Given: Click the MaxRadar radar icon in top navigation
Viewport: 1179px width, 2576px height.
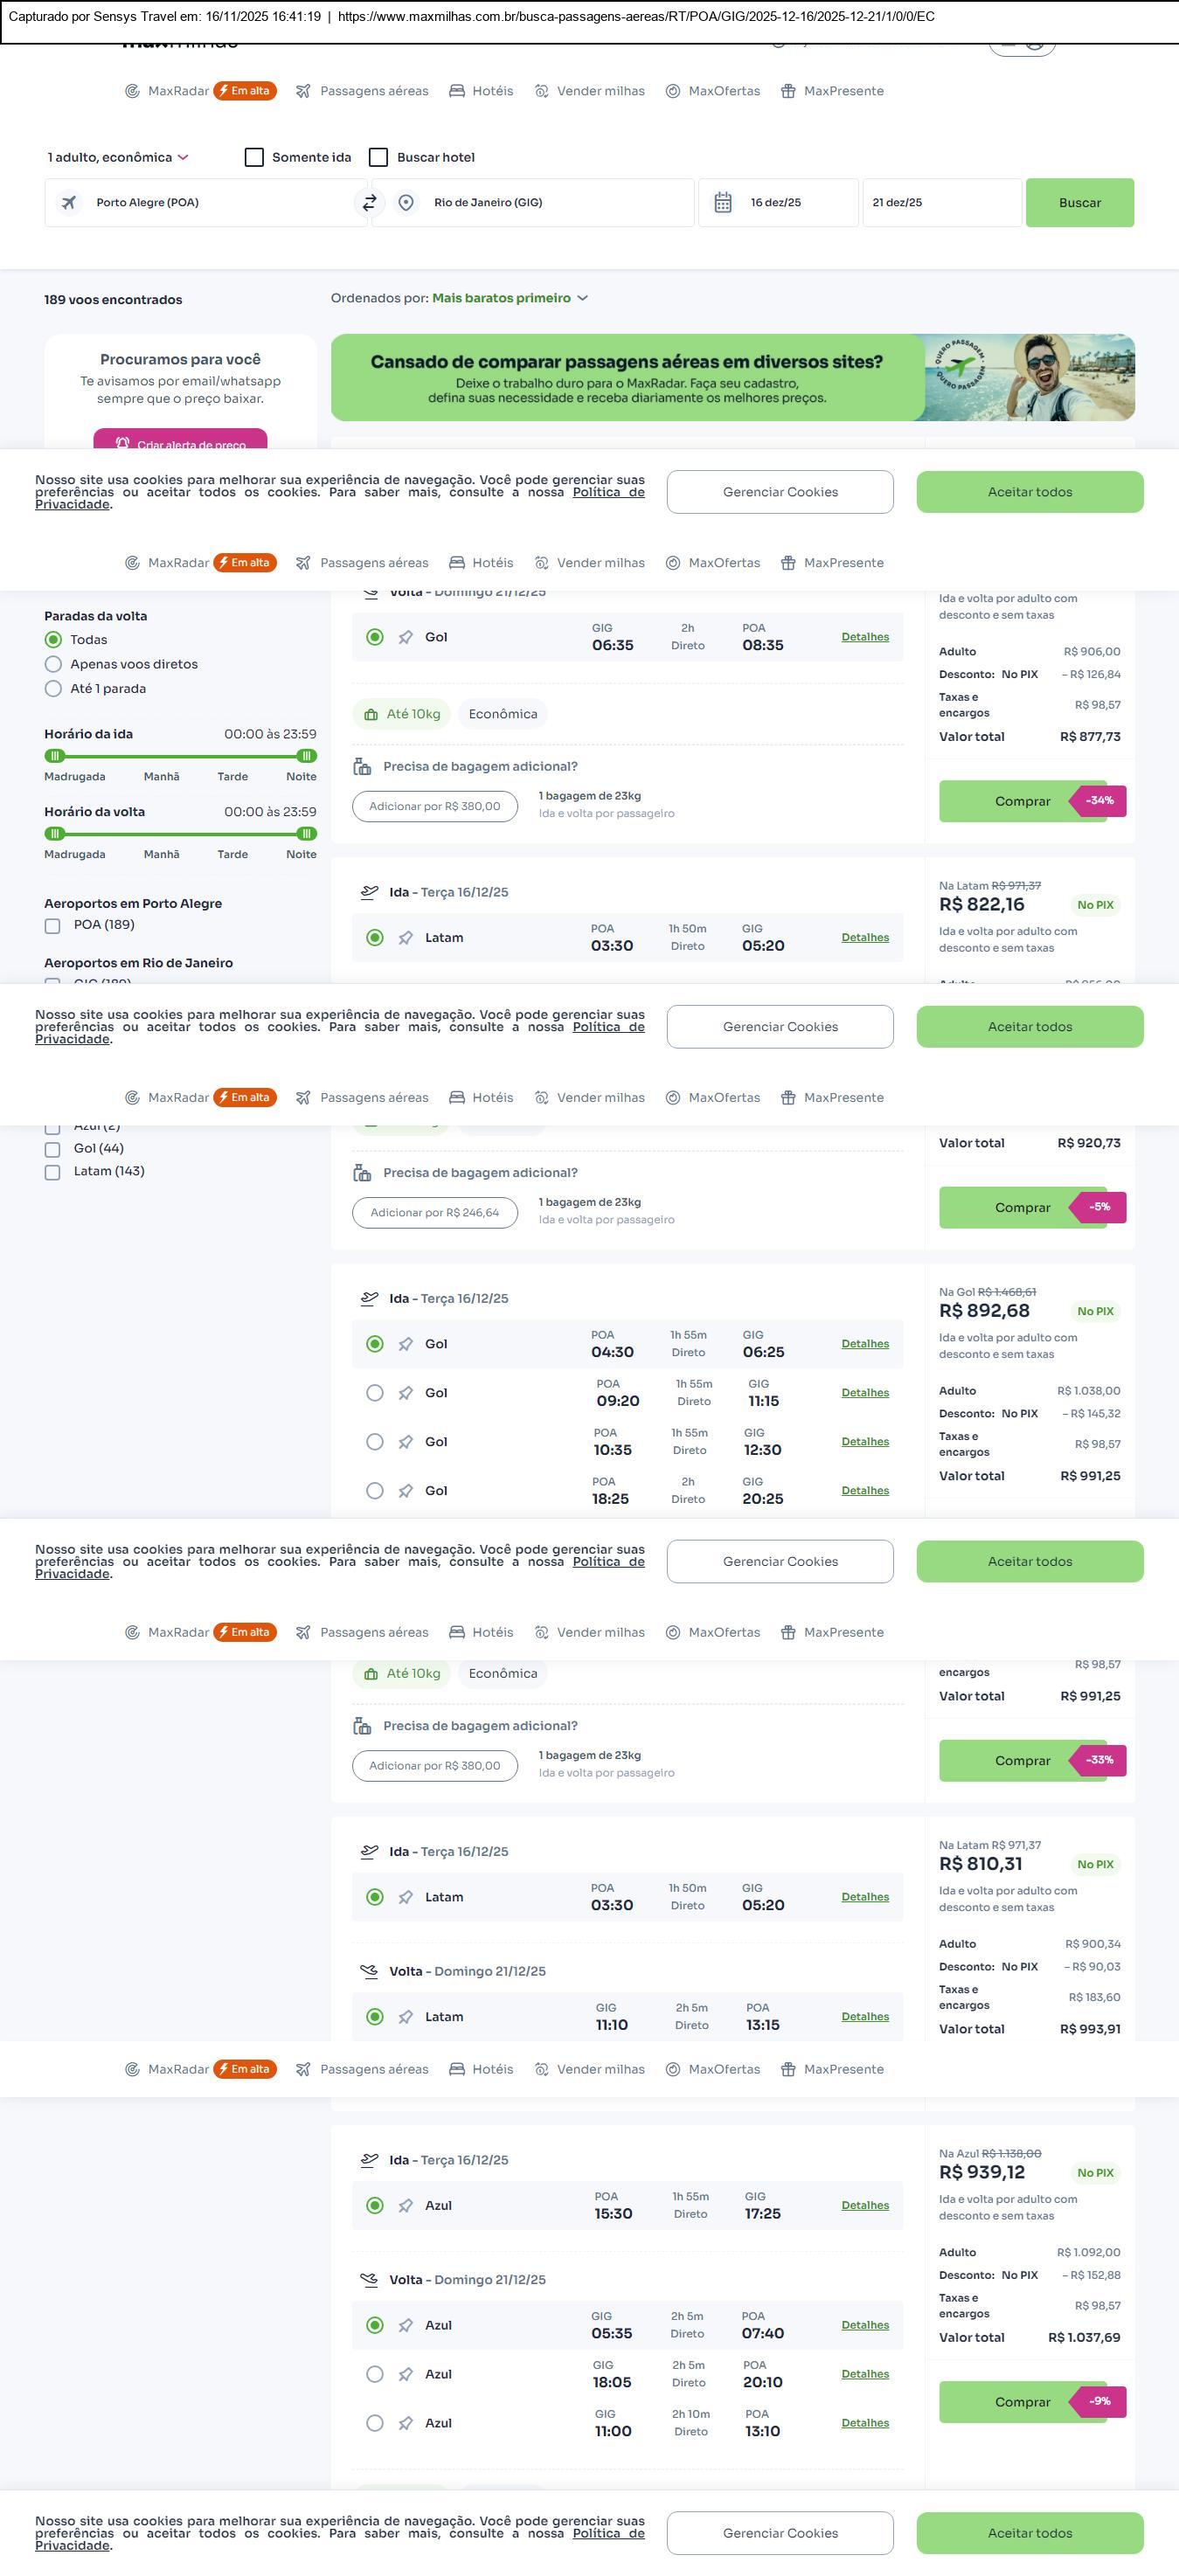Looking at the screenshot, I should pos(132,91).
